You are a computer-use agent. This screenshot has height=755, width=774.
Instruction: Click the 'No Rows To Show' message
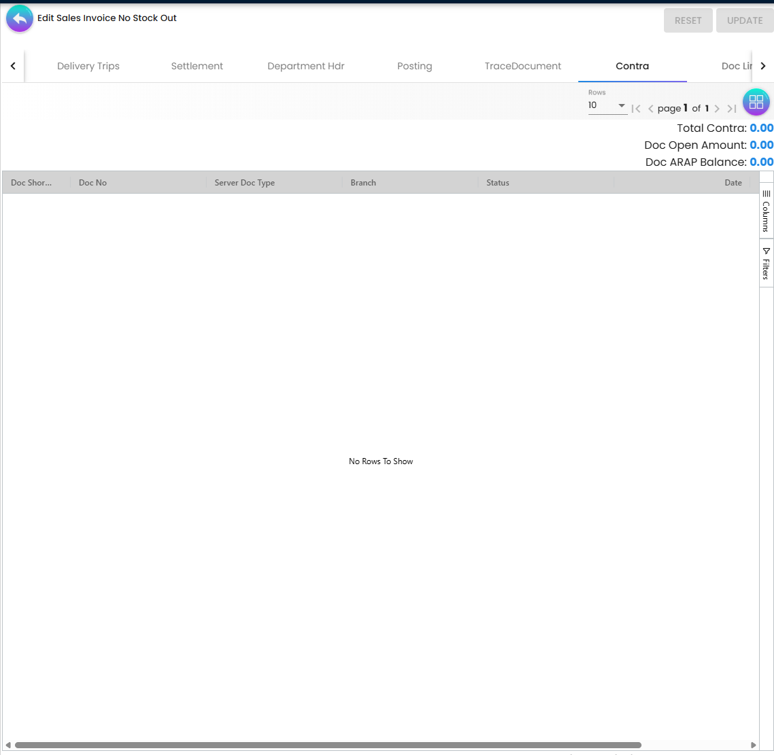tap(381, 461)
